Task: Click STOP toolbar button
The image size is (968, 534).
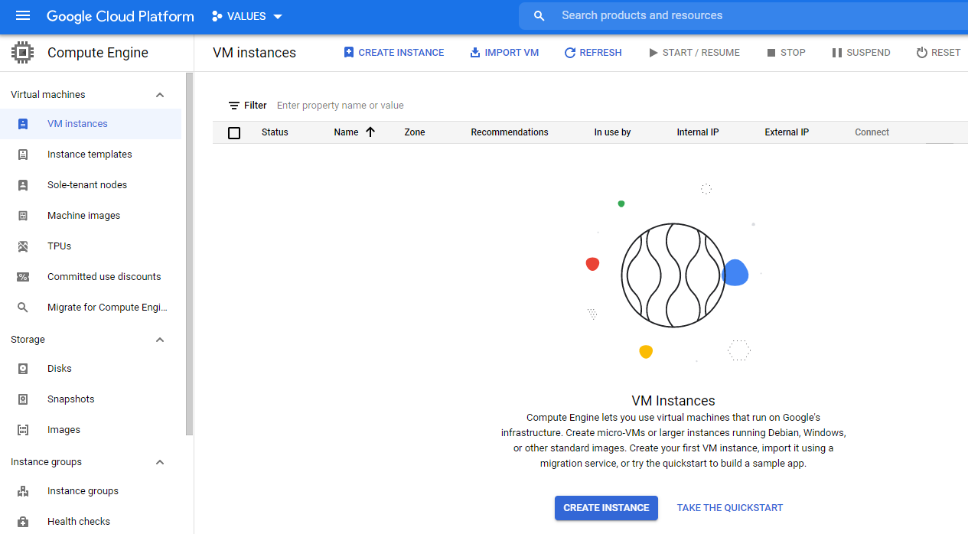Action: point(786,53)
